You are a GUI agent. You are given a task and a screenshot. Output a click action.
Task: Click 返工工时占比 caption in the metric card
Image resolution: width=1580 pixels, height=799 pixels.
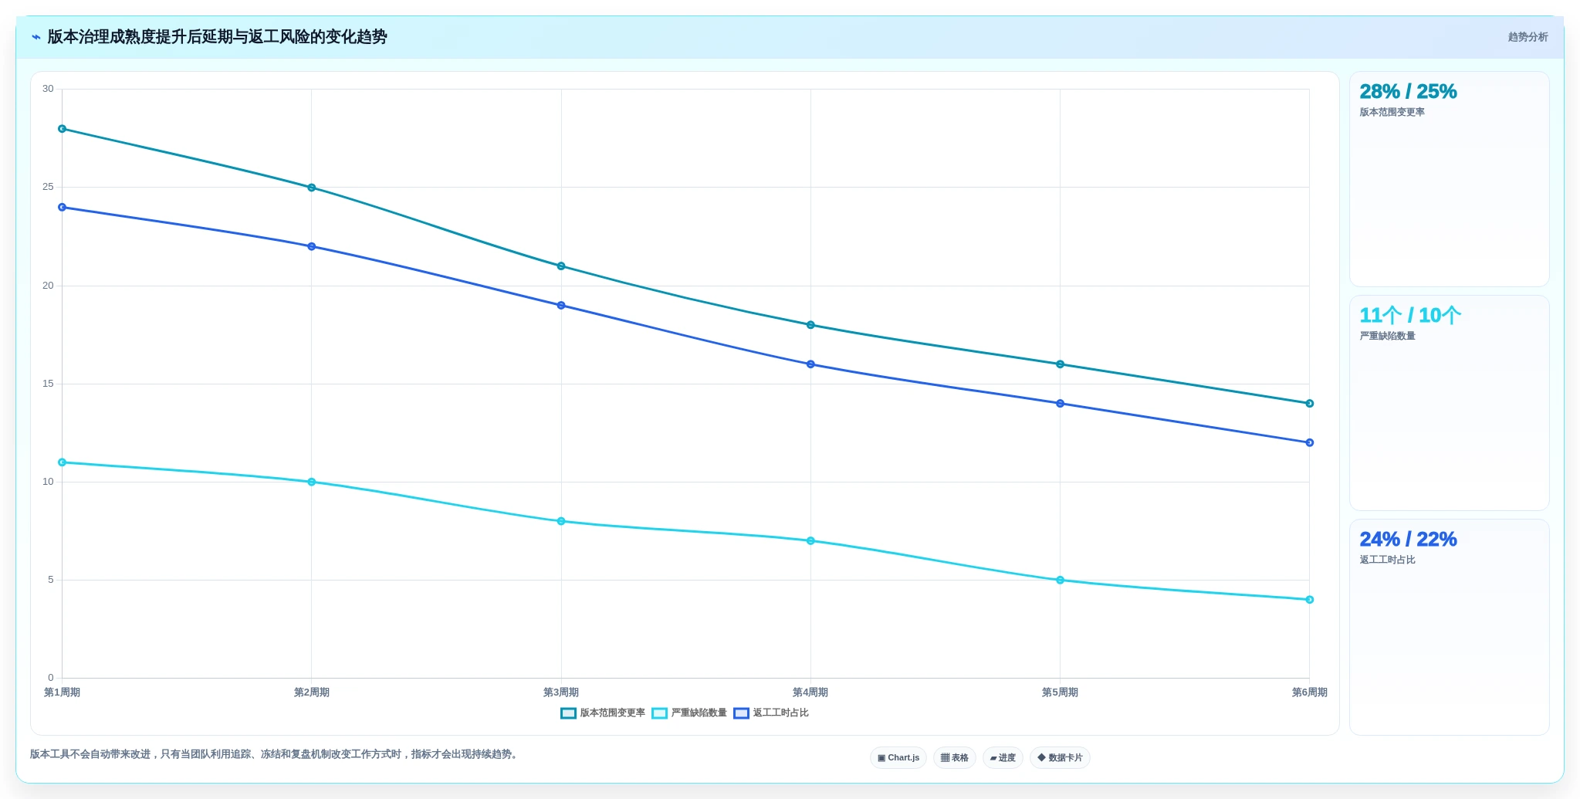[1387, 560]
